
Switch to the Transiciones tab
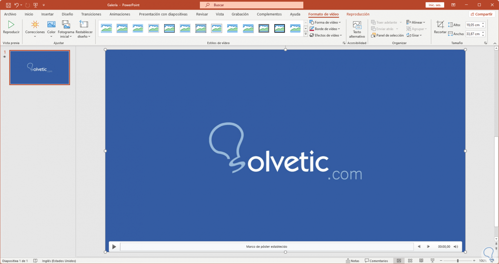[x=91, y=14]
